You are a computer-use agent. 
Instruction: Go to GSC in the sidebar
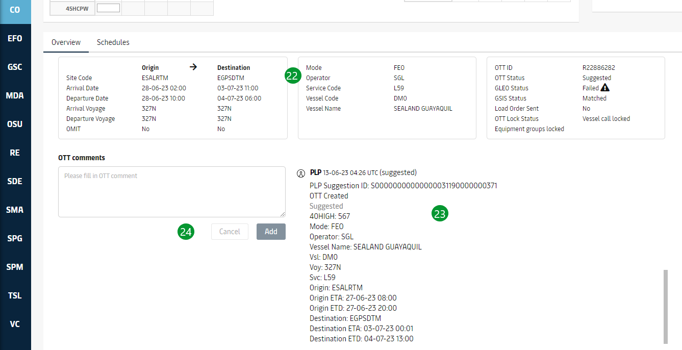point(15,67)
